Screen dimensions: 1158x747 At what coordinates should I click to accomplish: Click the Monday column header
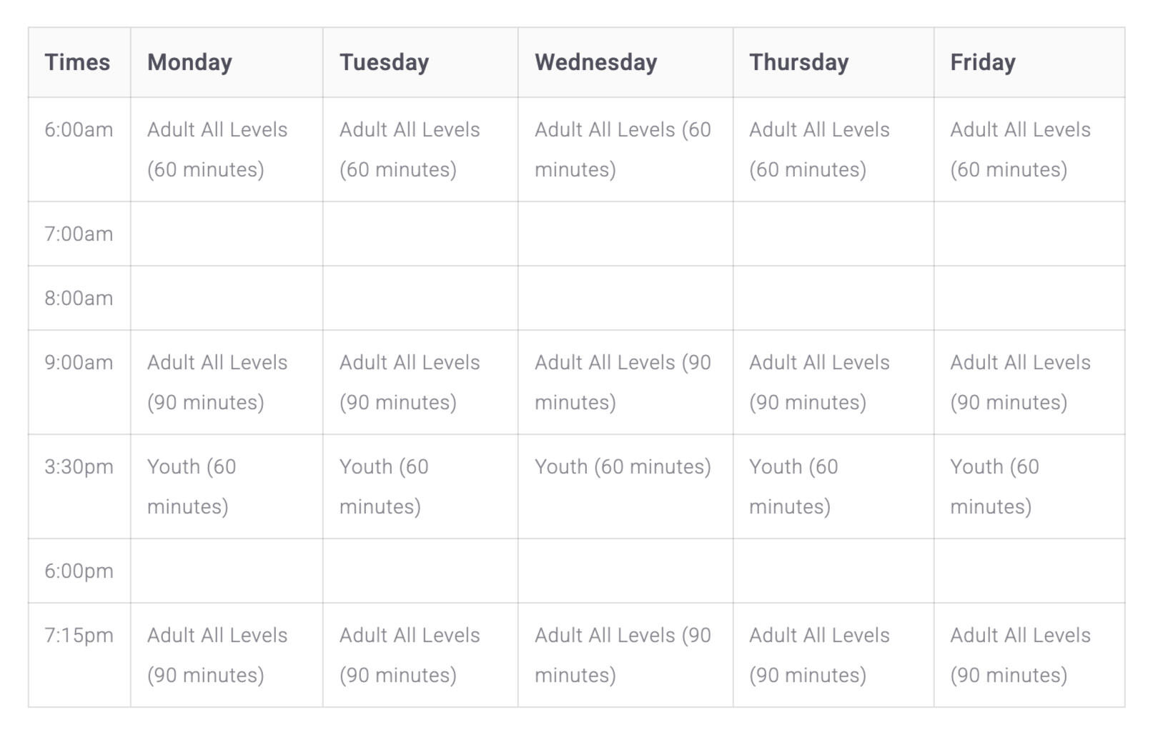point(189,62)
